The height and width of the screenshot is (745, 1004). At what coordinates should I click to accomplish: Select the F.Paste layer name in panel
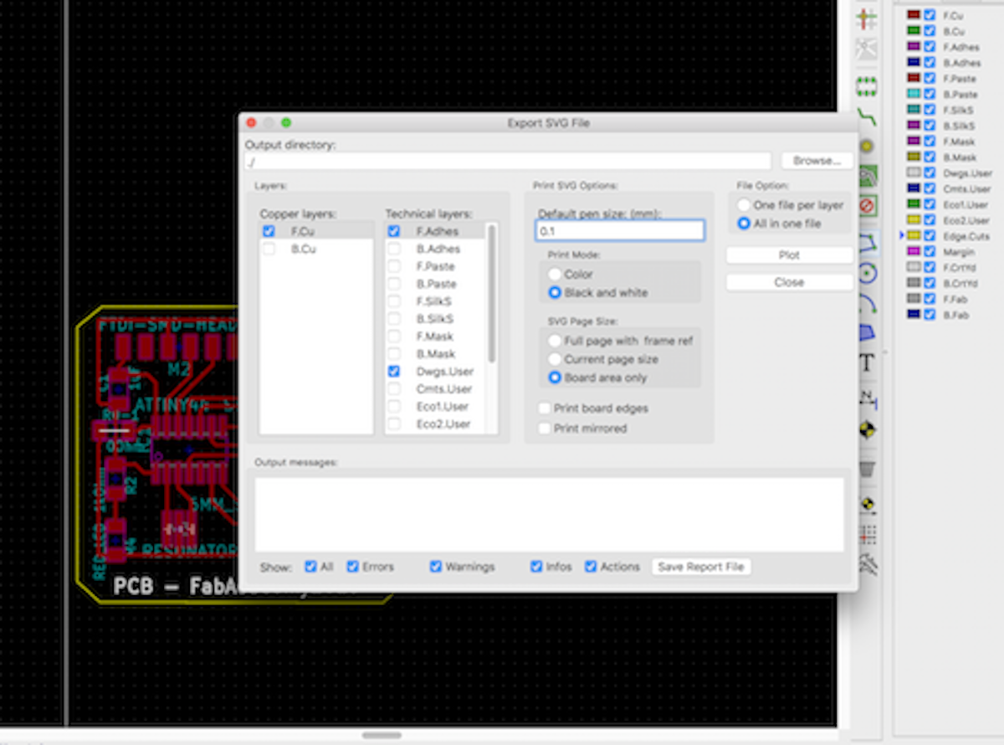point(959,79)
